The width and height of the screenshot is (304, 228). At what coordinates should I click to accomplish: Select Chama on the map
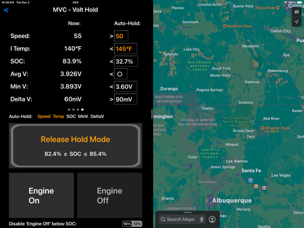pyautogui.click(x=207, y=108)
